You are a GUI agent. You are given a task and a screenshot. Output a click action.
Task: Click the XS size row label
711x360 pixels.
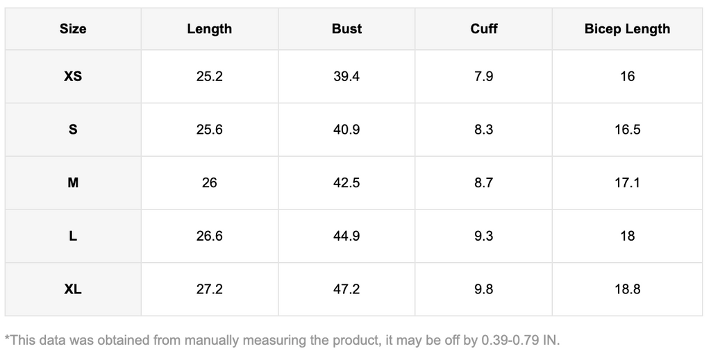73,76
